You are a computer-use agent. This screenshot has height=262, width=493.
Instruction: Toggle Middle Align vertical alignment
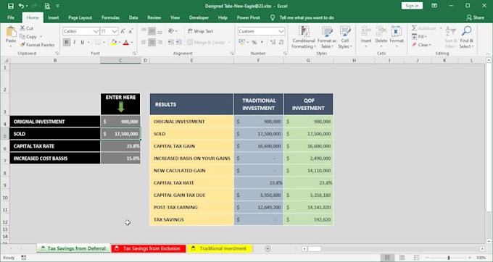tap(152, 30)
